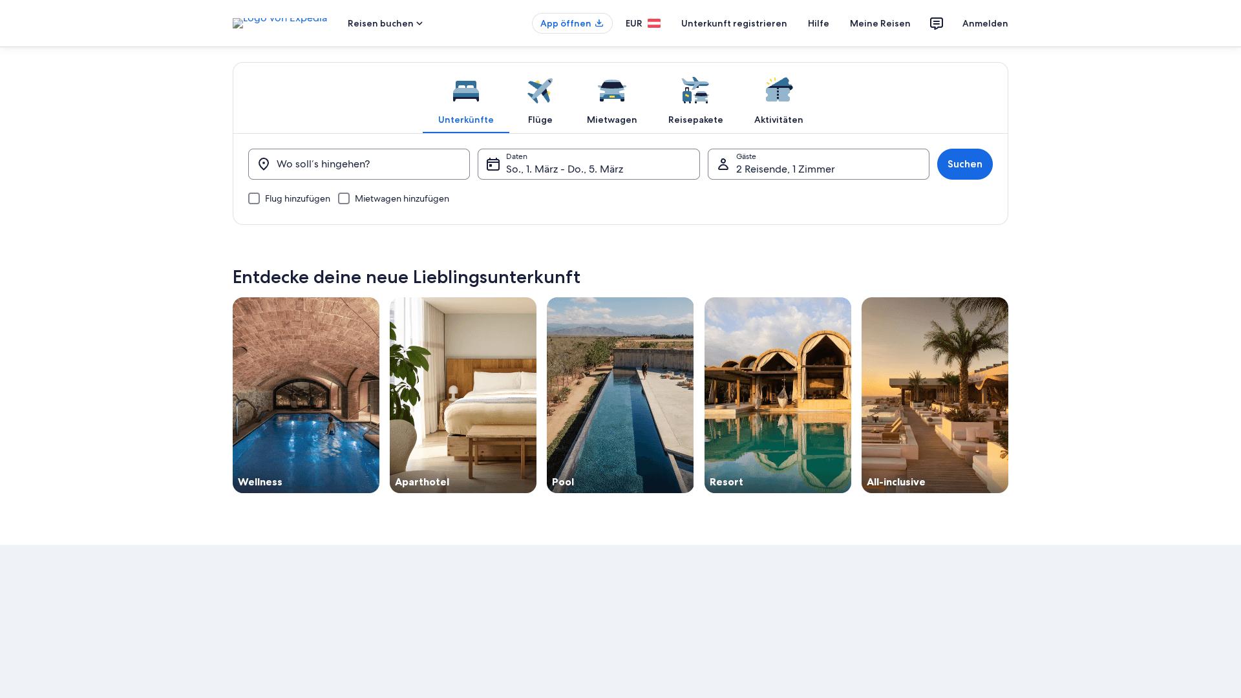The width and height of the screenshot is (1241, 698).
Task: Select the car icon for Mietwagen
Action: click(611, 90)
